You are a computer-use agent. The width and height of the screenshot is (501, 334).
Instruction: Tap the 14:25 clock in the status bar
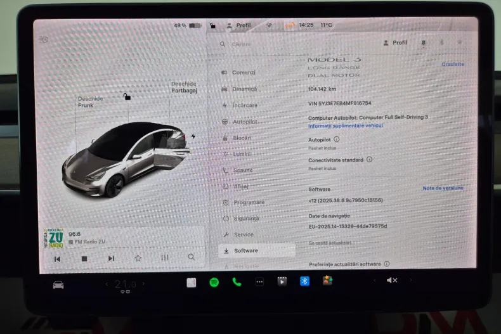point(306,25)
